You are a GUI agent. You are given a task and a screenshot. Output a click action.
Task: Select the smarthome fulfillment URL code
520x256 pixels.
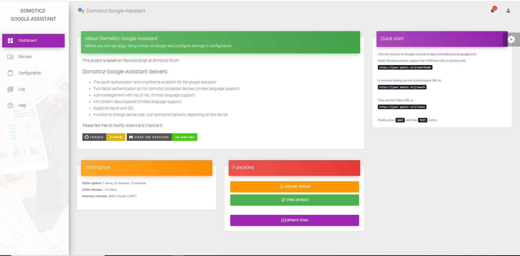405,67
